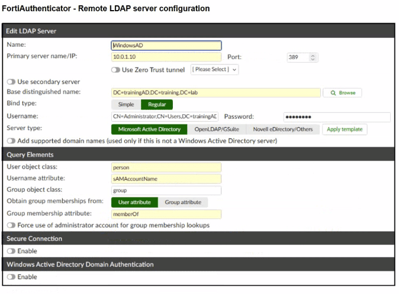The height and width of the screenshot is (294, 399).
Task: Enable Windows Active Directory Domain Authentication
Action: pyautogui.click(x=10, y=277)
